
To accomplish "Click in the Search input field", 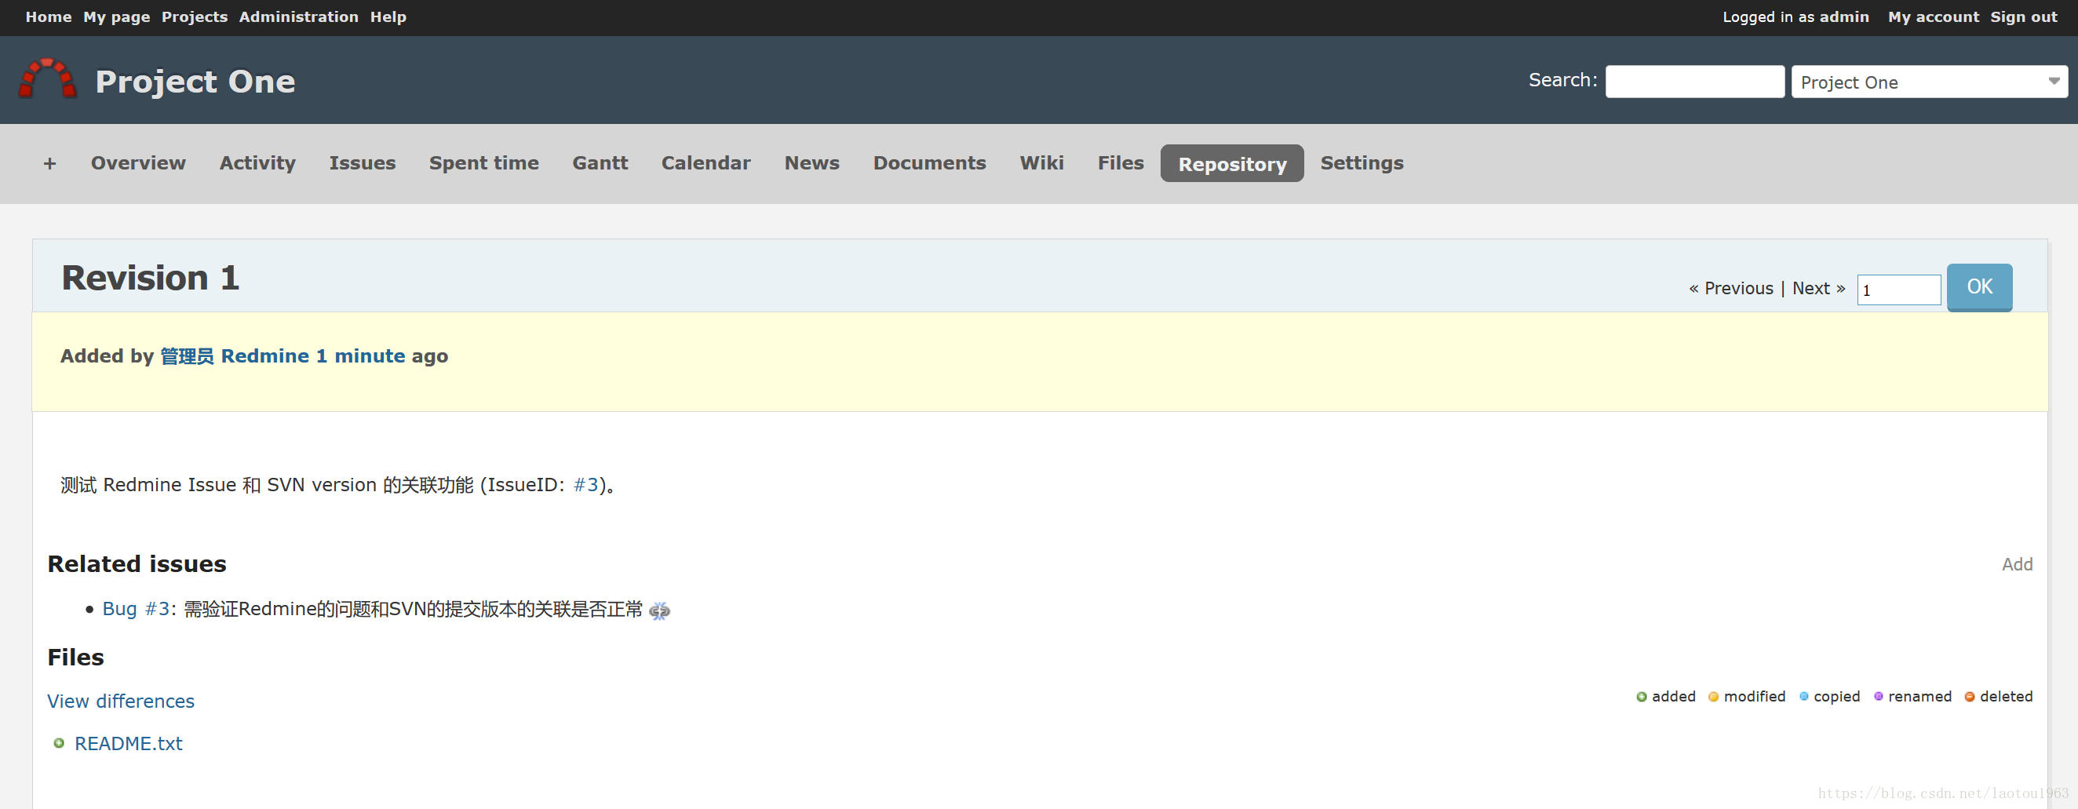I will click(1694, 82).
